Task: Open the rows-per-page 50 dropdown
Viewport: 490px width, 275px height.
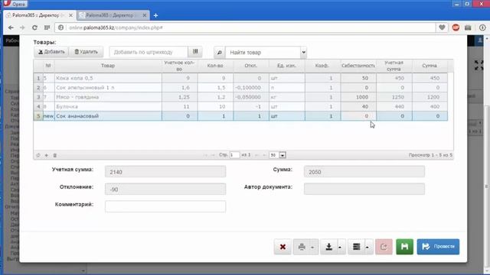Action: coord(277,155)
